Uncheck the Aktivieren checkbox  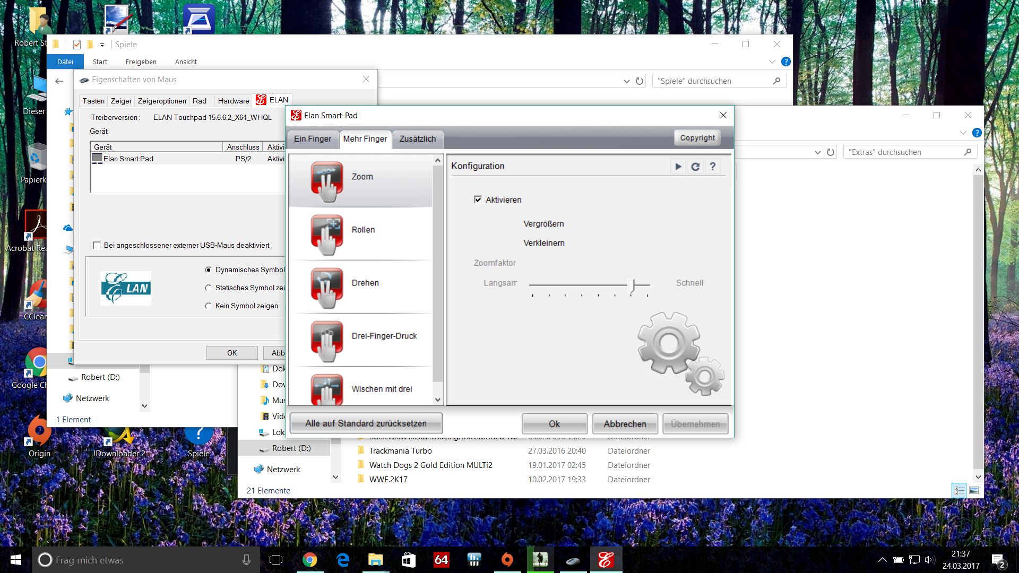478,199
